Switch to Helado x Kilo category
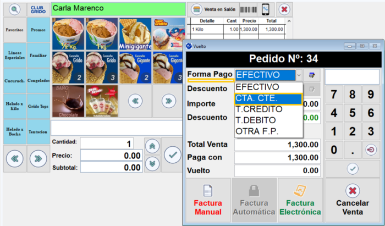385x226 pixels. tap(14, 105)
